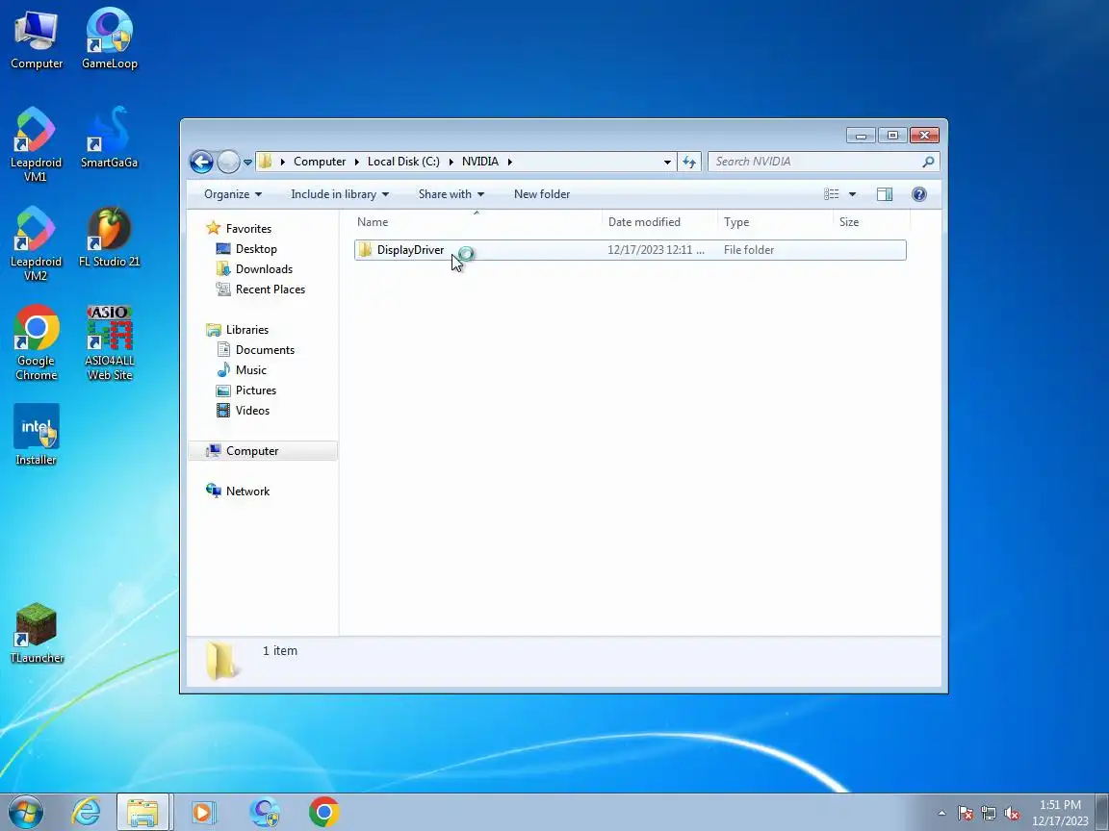Open Videos library
1109x831 pixels.
pyautogui.click(x=252, y=411)
